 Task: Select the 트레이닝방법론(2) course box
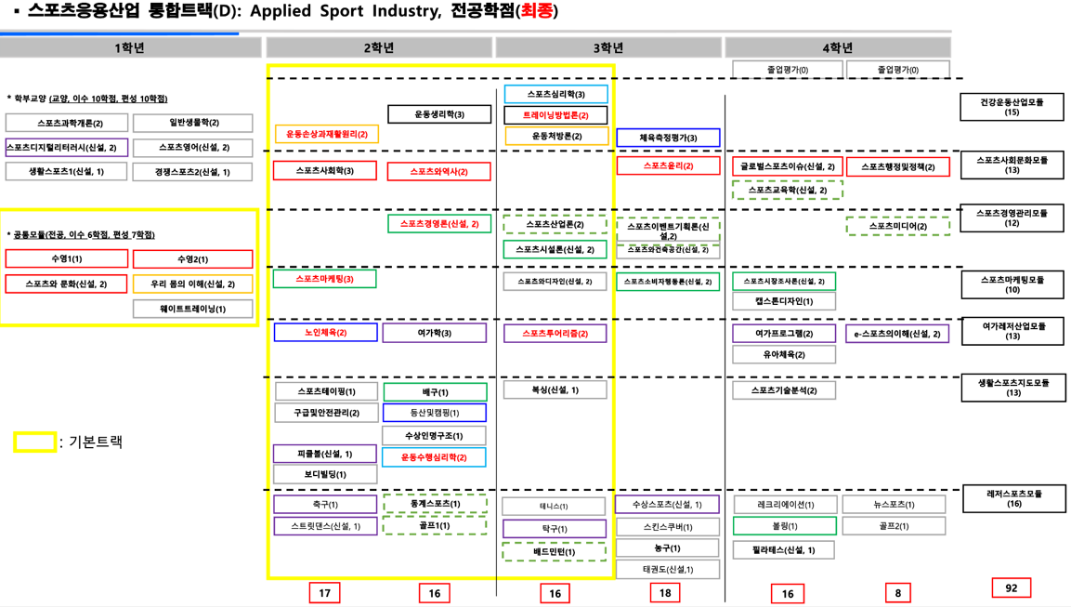coord(555,115)
